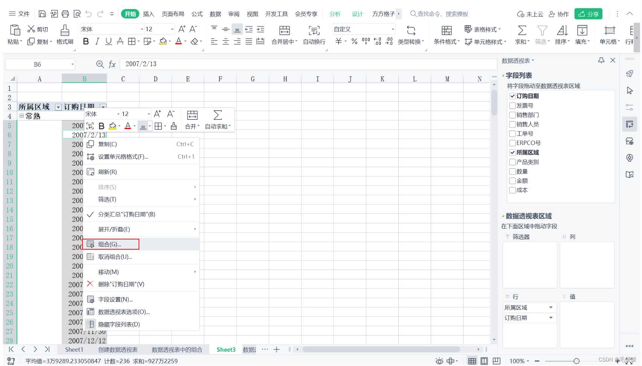Choose 刷新(R) from context menu
642x366 pixels.
pyautogui.click(x=141, y=172)
